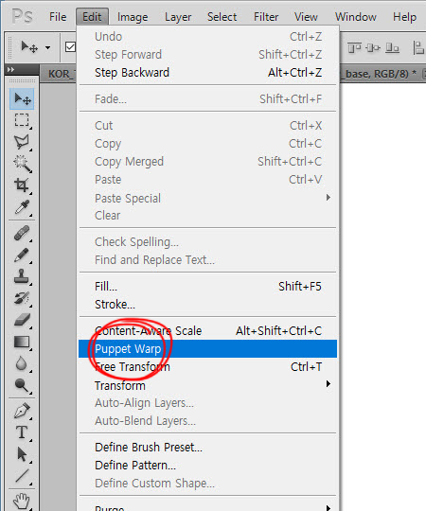The height and width of the screenshot is (511, 426).
Task: Select the Path Selection tool
Action: (x=22, y=454)
